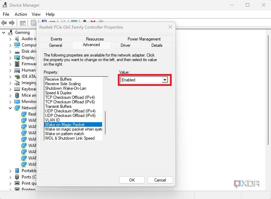Select the Network adapters category icon
The width and height of the screenshot is (271, 199).
point(17,108)
